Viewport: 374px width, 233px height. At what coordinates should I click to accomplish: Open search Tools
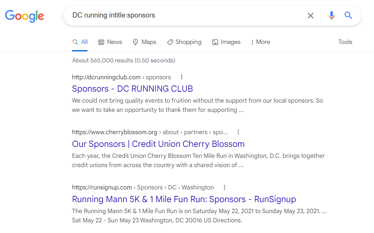(x=345, y=42)
